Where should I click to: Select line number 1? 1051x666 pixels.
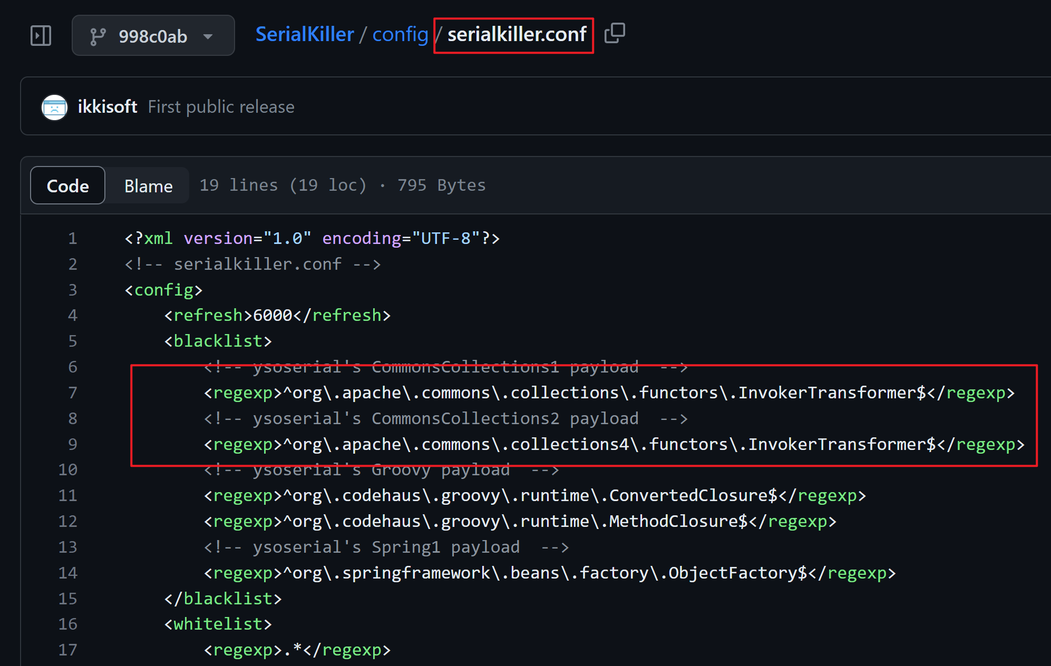coord(72,238)
